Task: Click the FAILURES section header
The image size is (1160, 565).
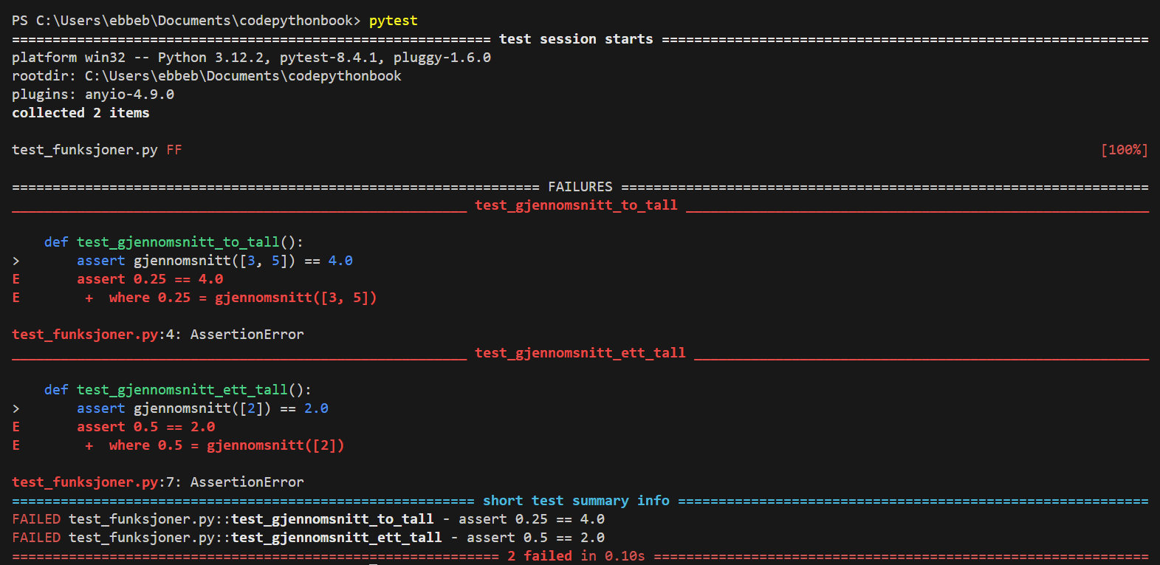Action: pos(580,187)
